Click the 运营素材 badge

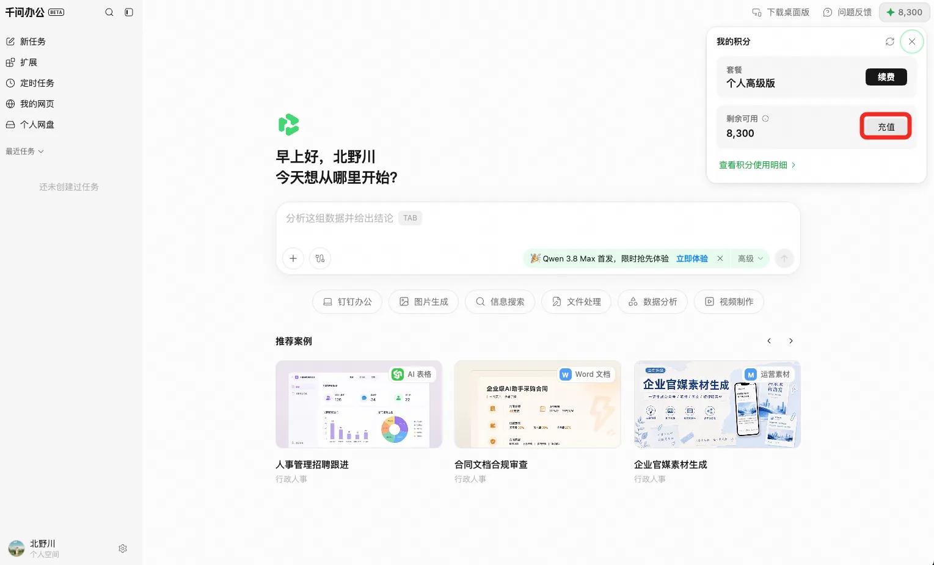click(x=768, y=374)
